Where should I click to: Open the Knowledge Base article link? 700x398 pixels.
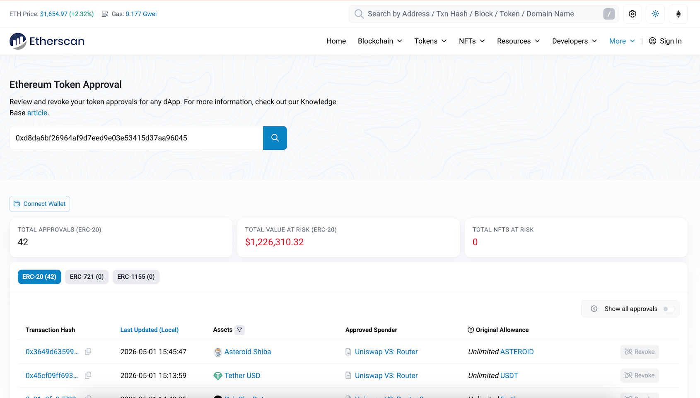point(37,113)
